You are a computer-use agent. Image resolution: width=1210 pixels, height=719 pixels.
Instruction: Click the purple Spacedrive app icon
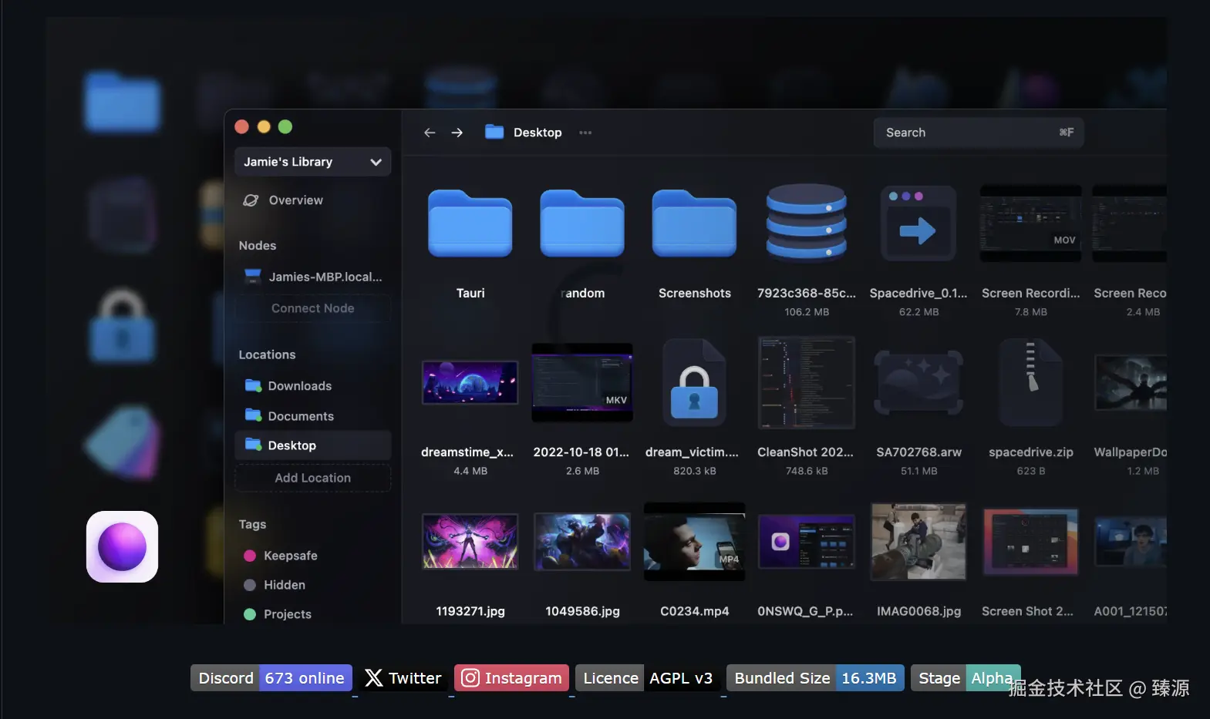122,546
